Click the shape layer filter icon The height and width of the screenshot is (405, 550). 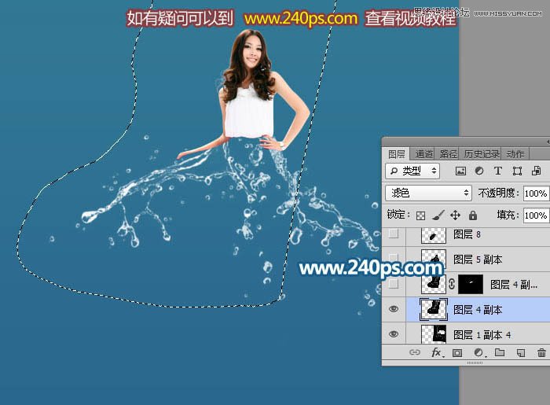pos(517,171)
